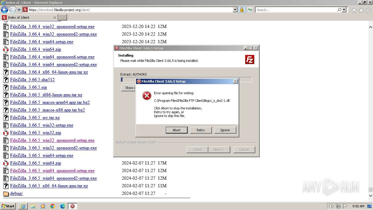Click Abort in the error dialog
The image size is (373, 210).
tap(176, 130)
